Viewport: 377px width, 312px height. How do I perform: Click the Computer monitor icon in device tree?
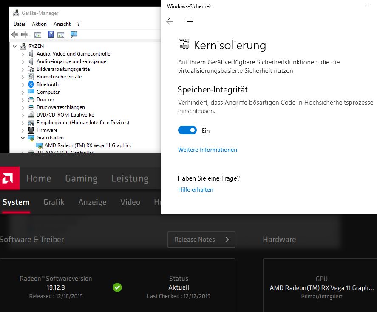[31, 92]
